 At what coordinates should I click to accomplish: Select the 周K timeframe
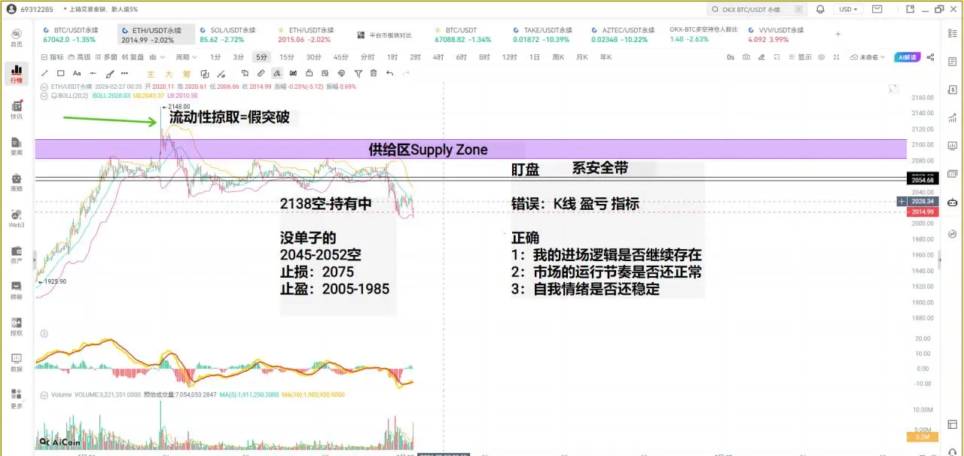coord(557,57)
